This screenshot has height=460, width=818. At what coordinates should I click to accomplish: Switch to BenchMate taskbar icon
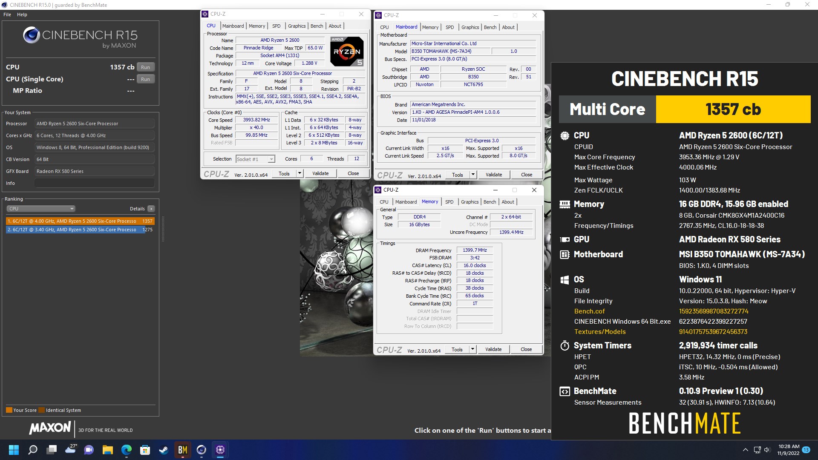[183, 450]
